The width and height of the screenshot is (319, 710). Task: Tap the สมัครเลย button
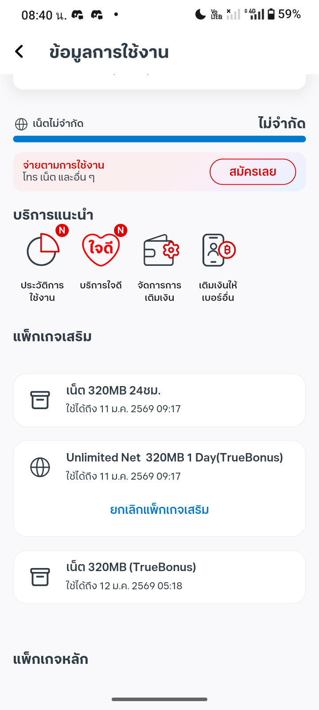253,172
